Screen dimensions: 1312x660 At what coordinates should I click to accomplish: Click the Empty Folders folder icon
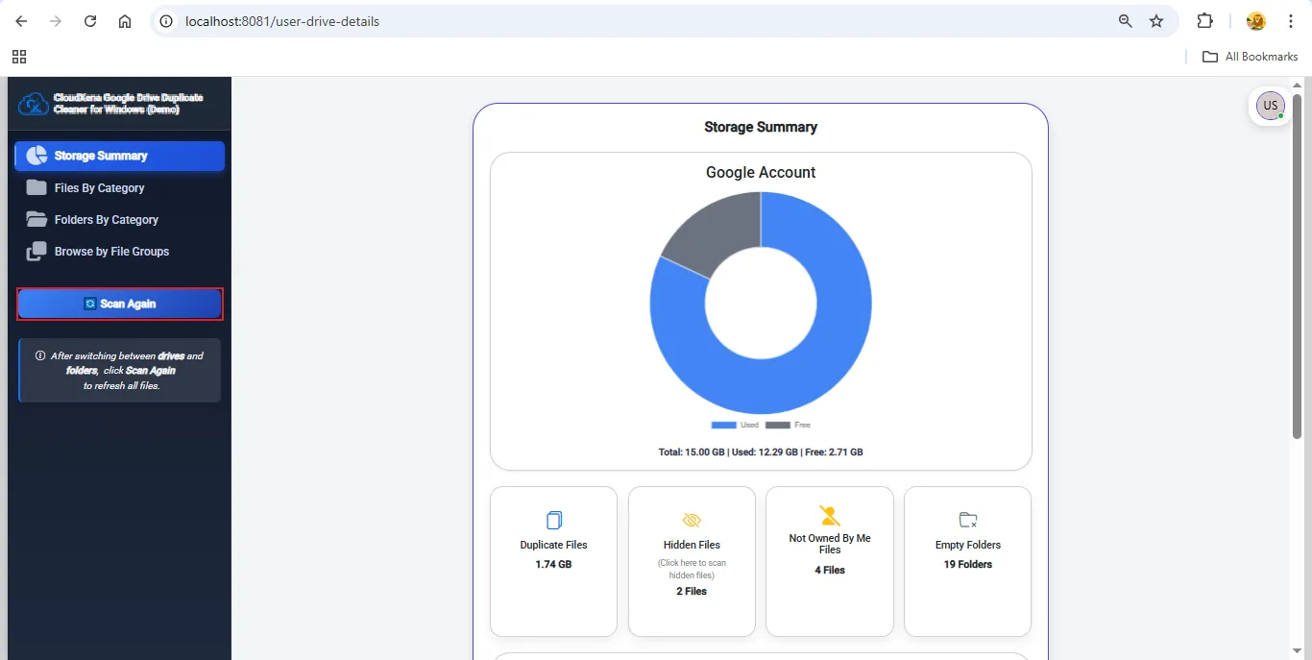click(x=968, y=520)
